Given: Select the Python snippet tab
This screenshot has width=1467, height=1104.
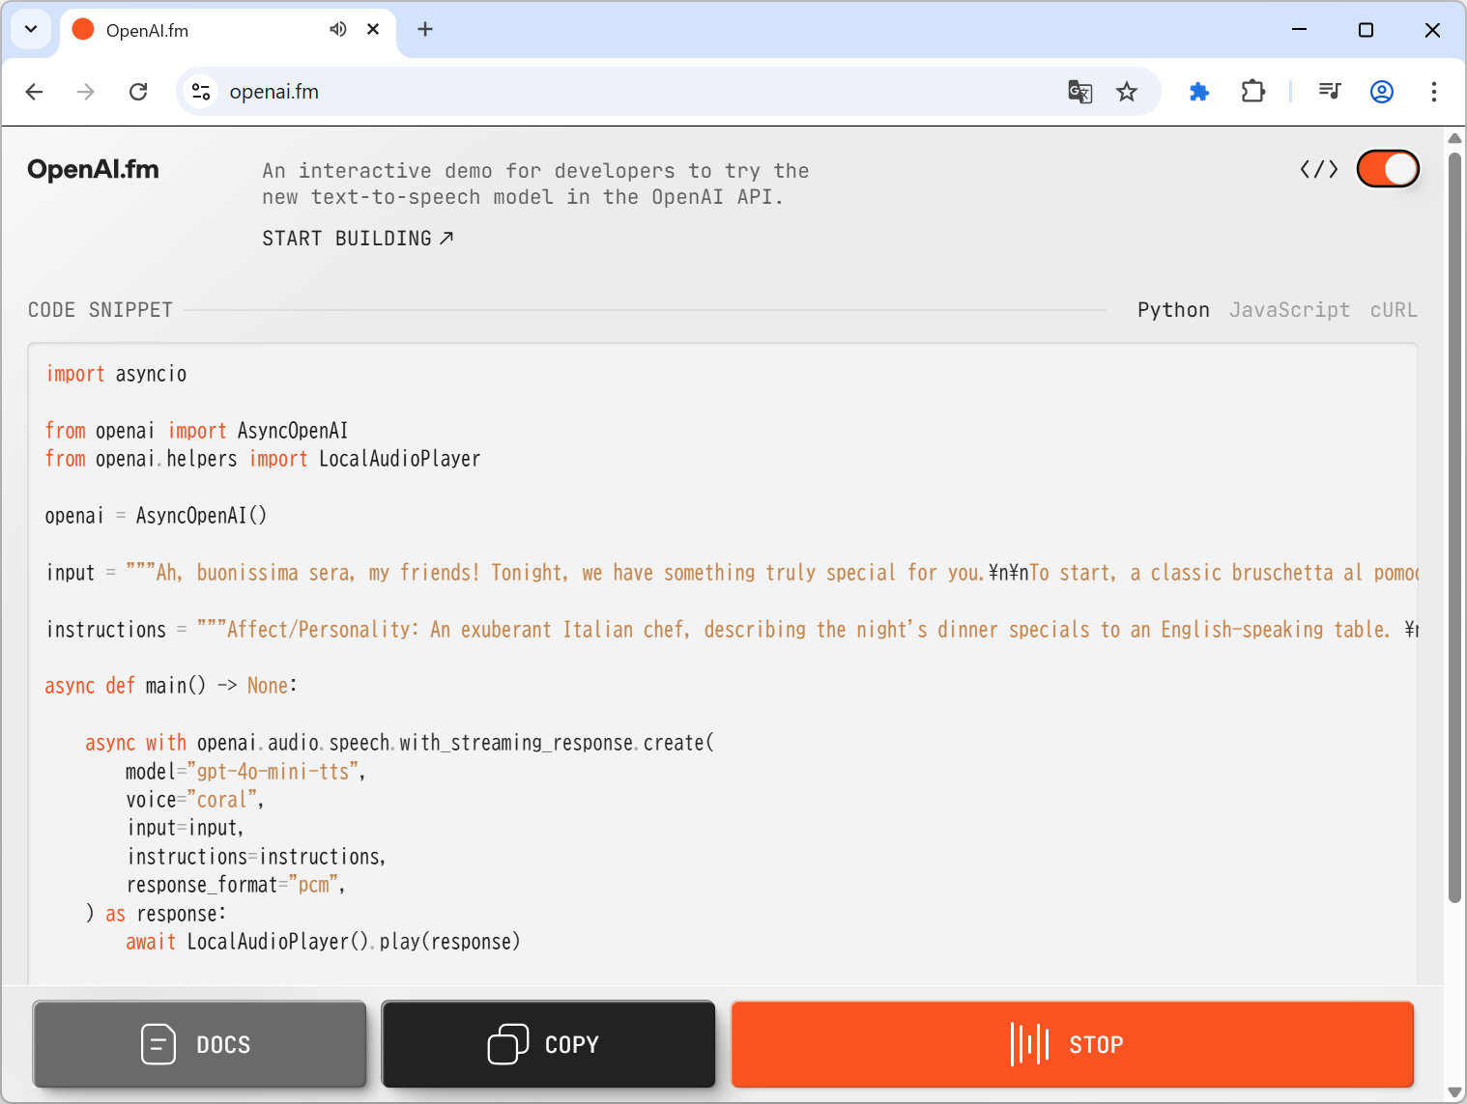Looking at the screenshot, I should [x=1173, y=310].
